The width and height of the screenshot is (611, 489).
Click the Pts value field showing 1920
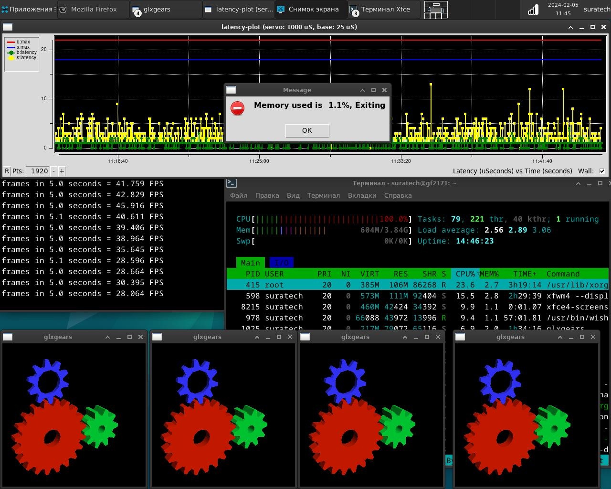(39, 171)
